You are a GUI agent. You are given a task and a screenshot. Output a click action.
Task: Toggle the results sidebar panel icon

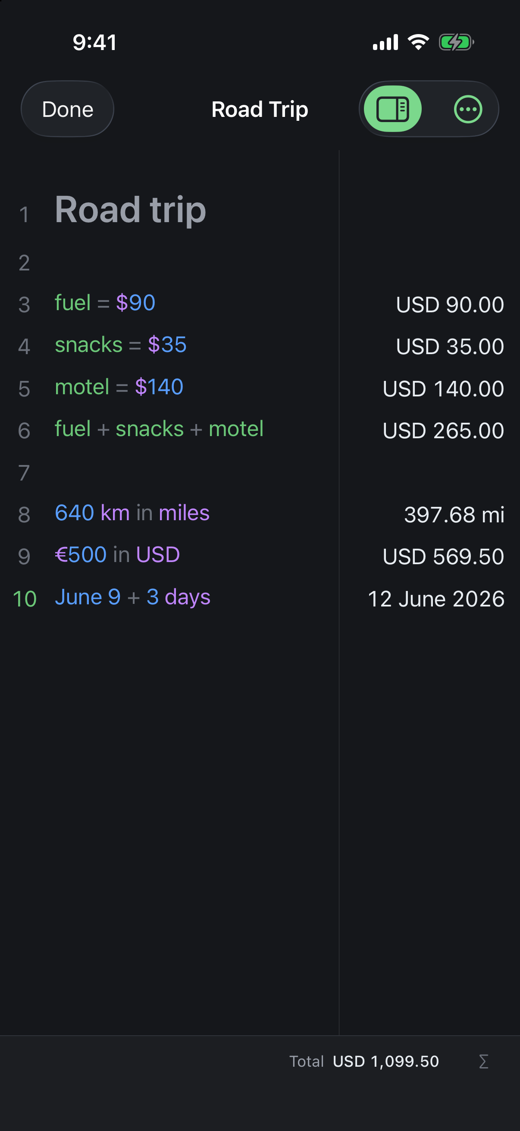pos(393,109)
